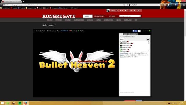186x105 pixels.
Task: Open the SHOOTER category link
Action: (68, 20)
